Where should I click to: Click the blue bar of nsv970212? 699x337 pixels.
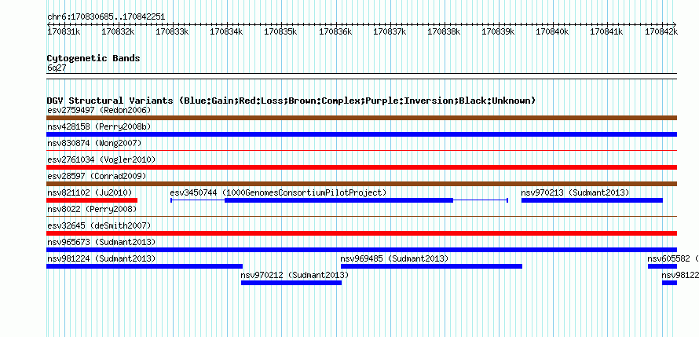click(291, 283)
